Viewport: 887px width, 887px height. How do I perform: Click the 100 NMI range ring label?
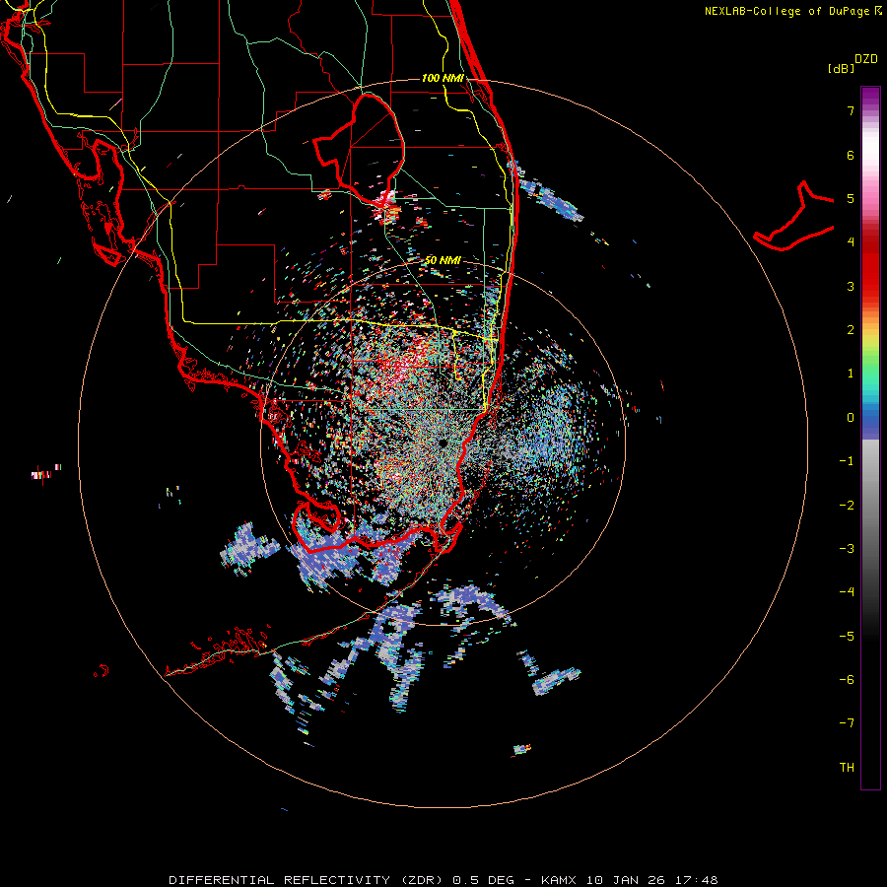(443, 78)
